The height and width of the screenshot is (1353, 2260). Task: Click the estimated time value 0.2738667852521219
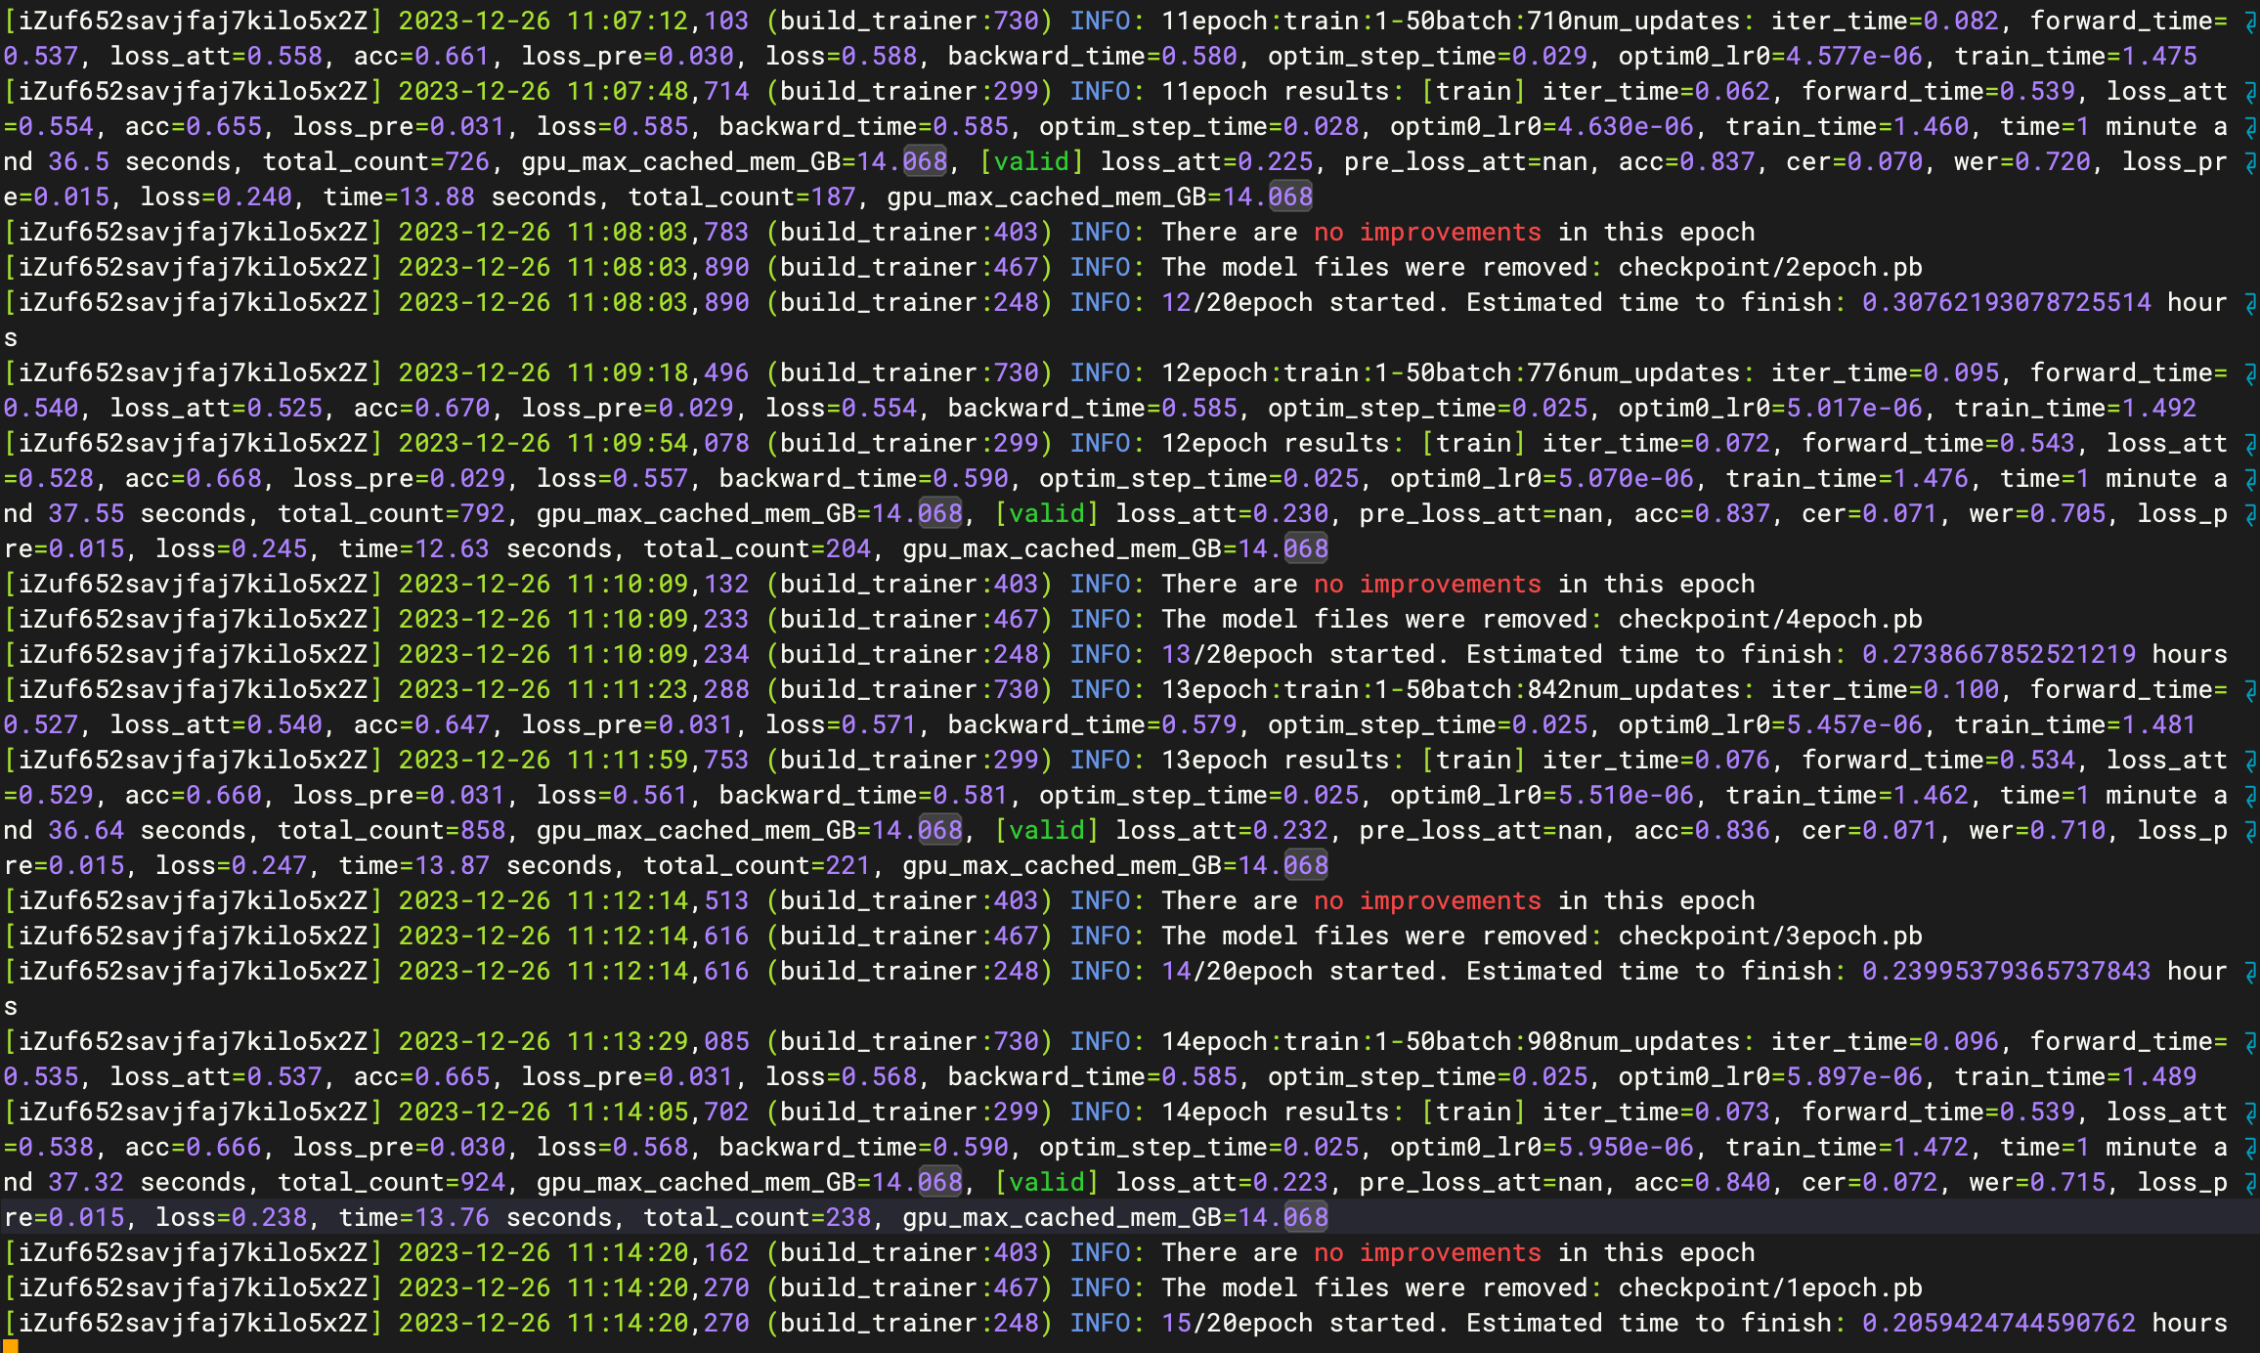click(1998, 655)
